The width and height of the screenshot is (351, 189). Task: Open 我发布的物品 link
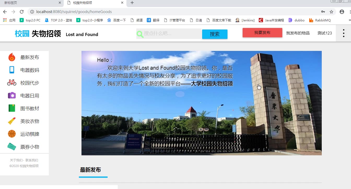pos(298,33)
